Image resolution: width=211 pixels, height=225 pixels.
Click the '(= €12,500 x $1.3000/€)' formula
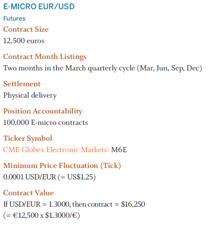(x=41, y=215)
